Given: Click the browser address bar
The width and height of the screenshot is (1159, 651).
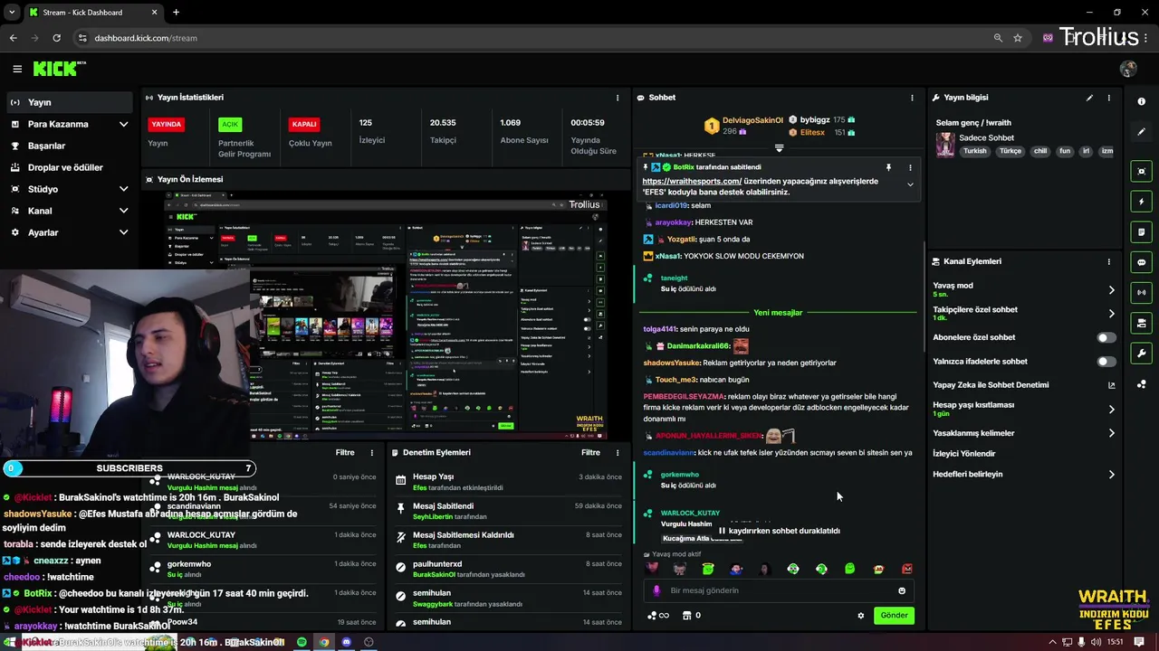Looking at the screenshot, I should 534,38.
